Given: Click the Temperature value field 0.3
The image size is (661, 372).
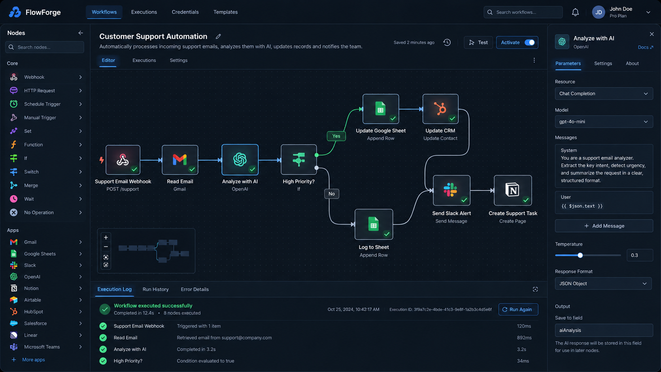Looking at the screenshot, I should (639, 255).
